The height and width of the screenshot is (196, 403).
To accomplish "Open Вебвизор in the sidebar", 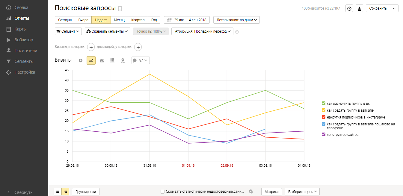I will tap(24, 40).
